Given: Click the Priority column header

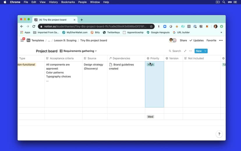Looking at the screenshot, I should [x=155, y=58].
